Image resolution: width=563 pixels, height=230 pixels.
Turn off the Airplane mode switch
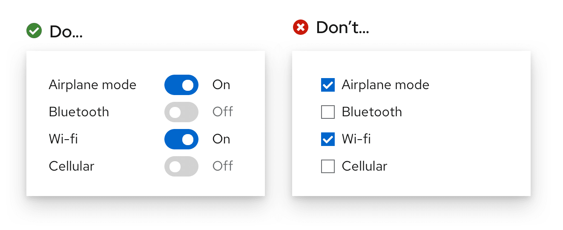181,85
